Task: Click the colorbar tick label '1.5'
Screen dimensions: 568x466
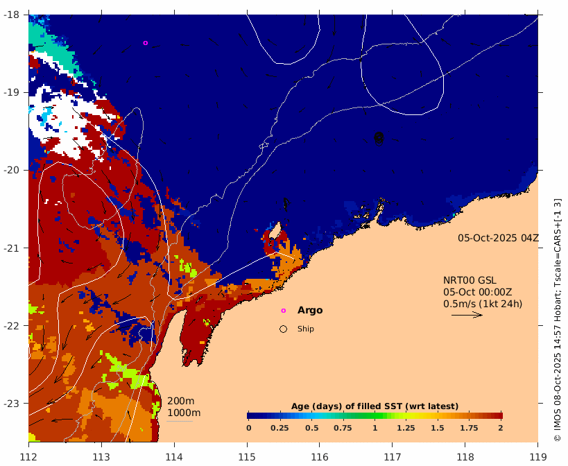Action: pos(438,428)
